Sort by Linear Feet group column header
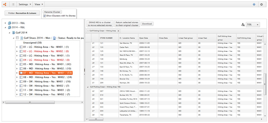Screen dimensions: 268x123 tap(187, 38)
